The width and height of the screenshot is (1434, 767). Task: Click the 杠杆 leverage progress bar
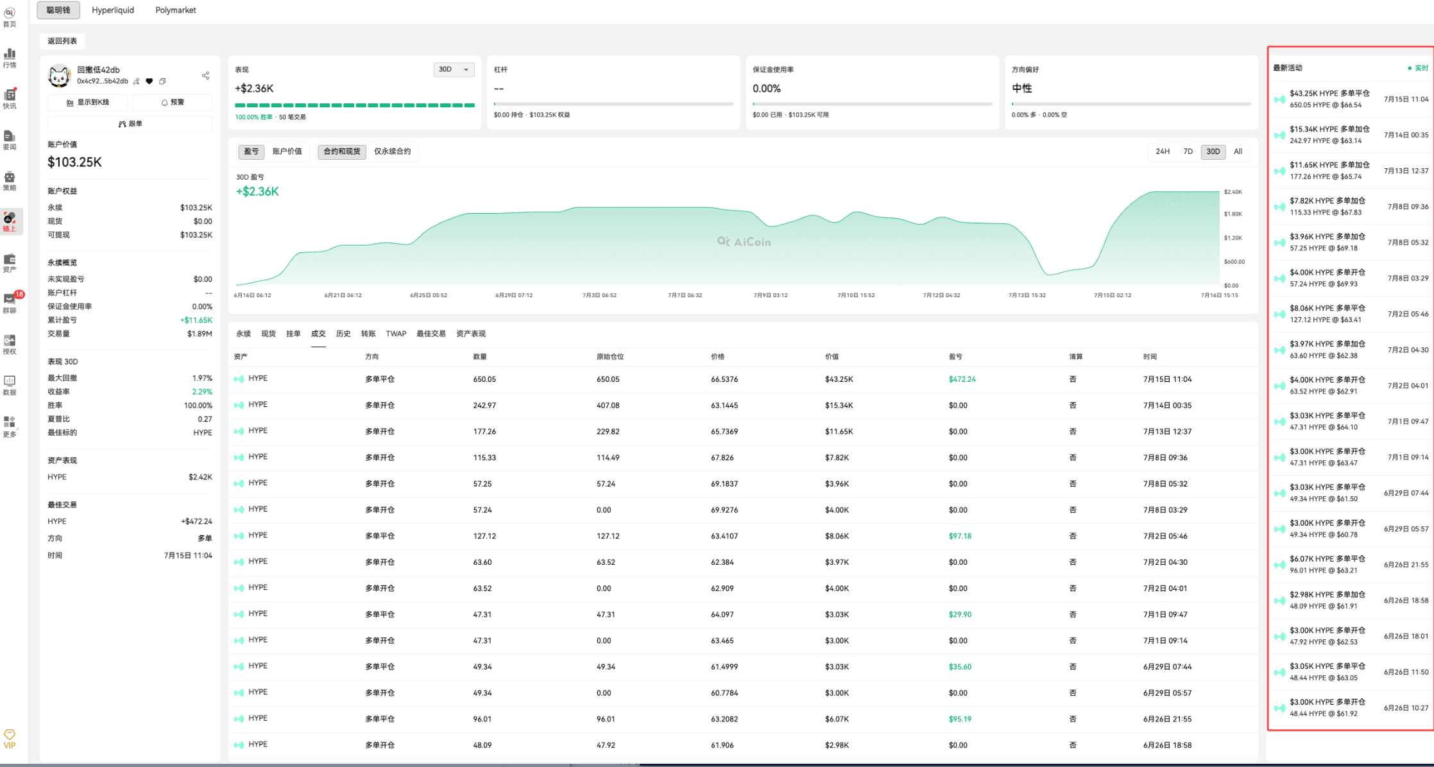pos(613,103)
